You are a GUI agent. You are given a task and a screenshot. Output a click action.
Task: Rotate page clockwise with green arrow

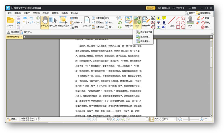[x=120, y=27]
